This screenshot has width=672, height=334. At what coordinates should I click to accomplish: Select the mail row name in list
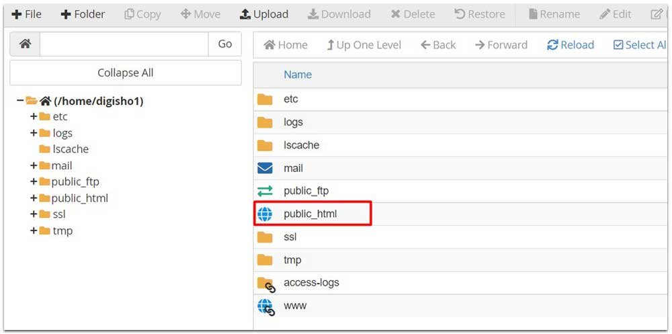click(293, 168)
